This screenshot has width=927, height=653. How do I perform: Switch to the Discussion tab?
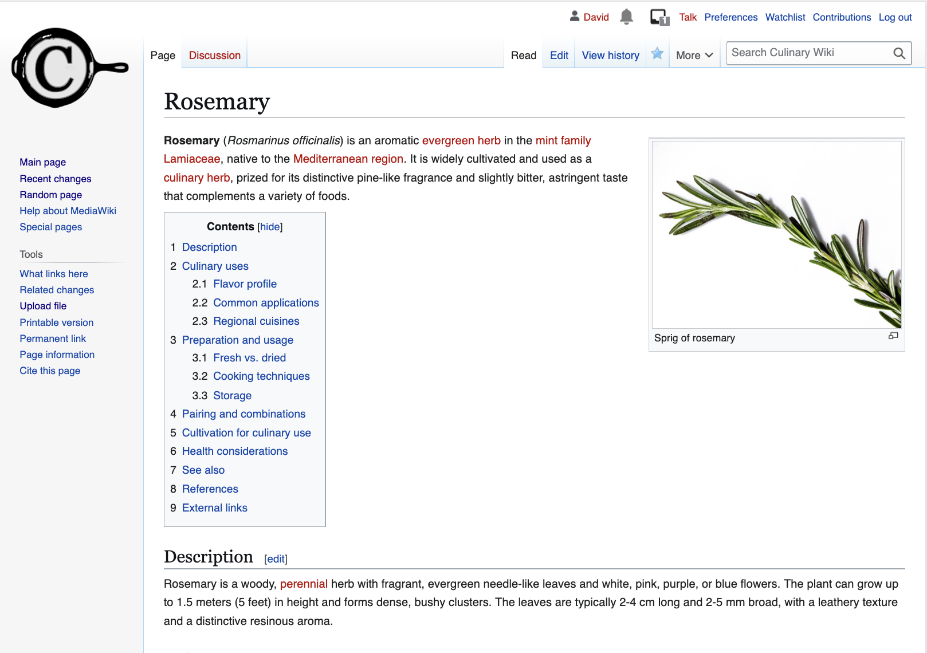point(214,56)
